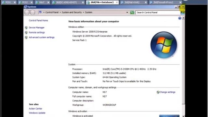The image size is (208, 117).
Task: Close the PC02 virtual machine tab
Action: pos(32,2)
